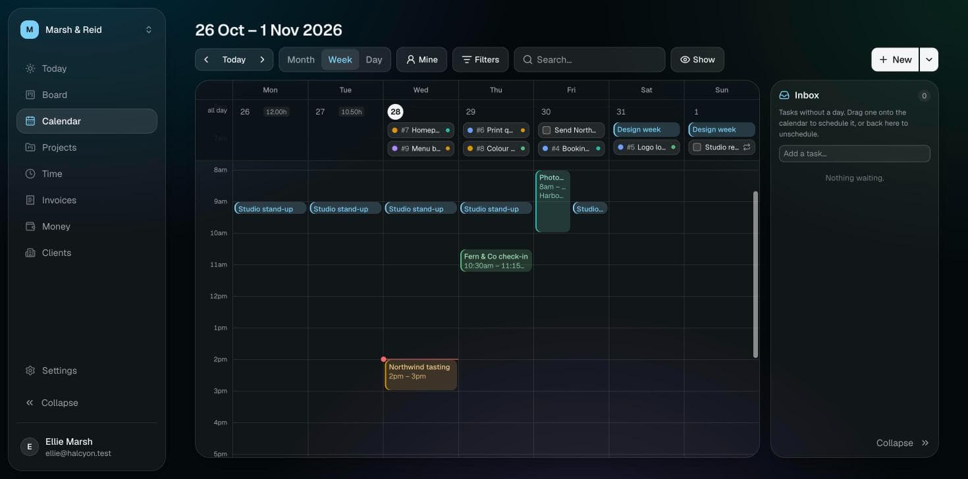Open Monday's Studio stand-up event
Image resolution: width=968 pixels, height=479 pixels.
click(x=270, y=209)
